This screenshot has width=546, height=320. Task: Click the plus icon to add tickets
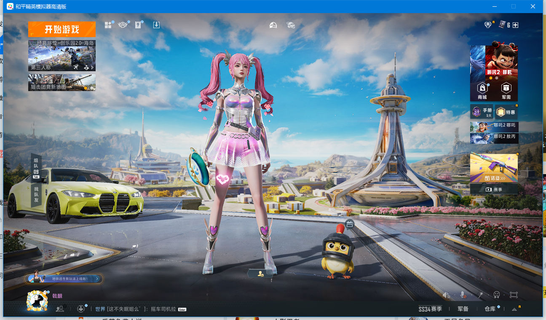tap(515, 25)
